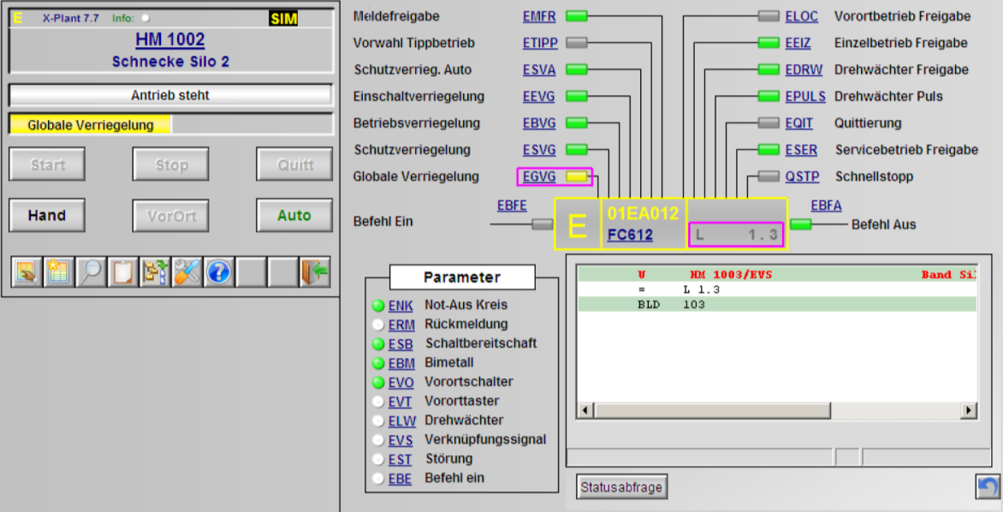Screen dimensions: 1003x512
Task: Open the magnifying glass search tool
Action: point(90,272)
